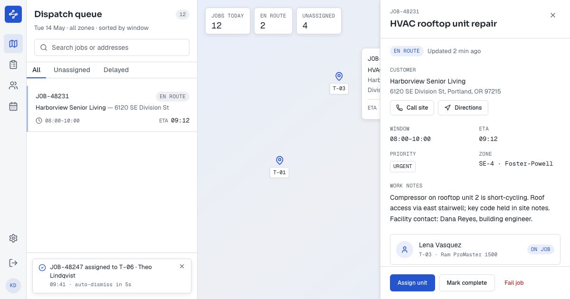Open the KD user avatar
This screenshot has height=299, width=570.
(x=13, y=286)
